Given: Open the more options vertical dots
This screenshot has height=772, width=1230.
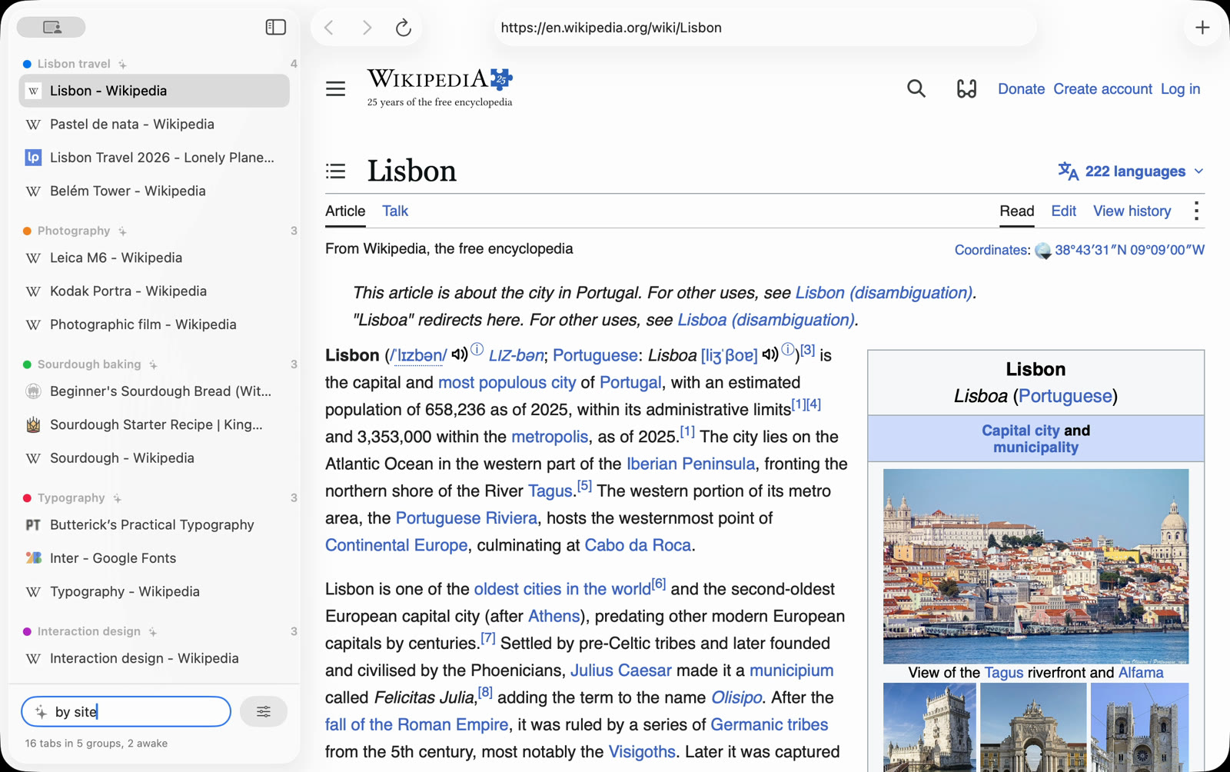Looking at the screenshot, I should (1196, 211).
